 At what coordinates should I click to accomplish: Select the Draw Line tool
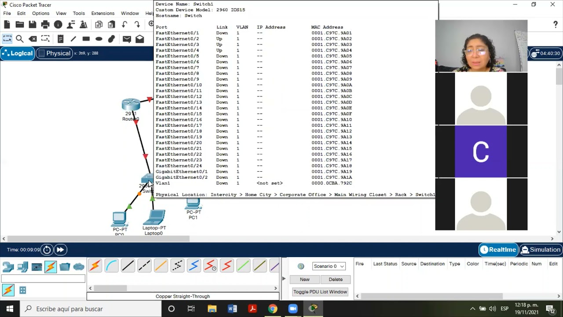(73, 39)
